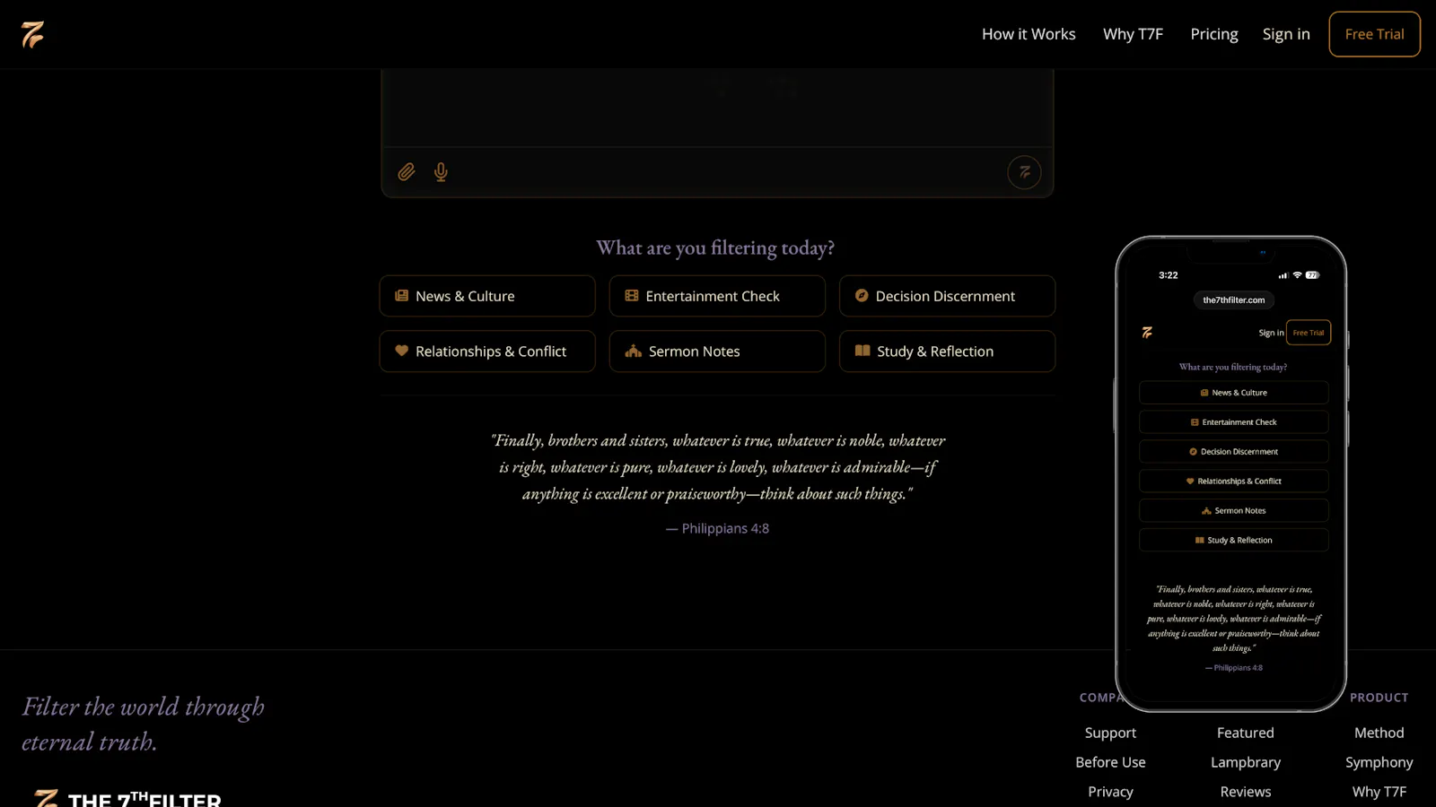The image size is (1436, 807).
Task: Open the Symphony footer link
Action: (x=1379, y=762)
